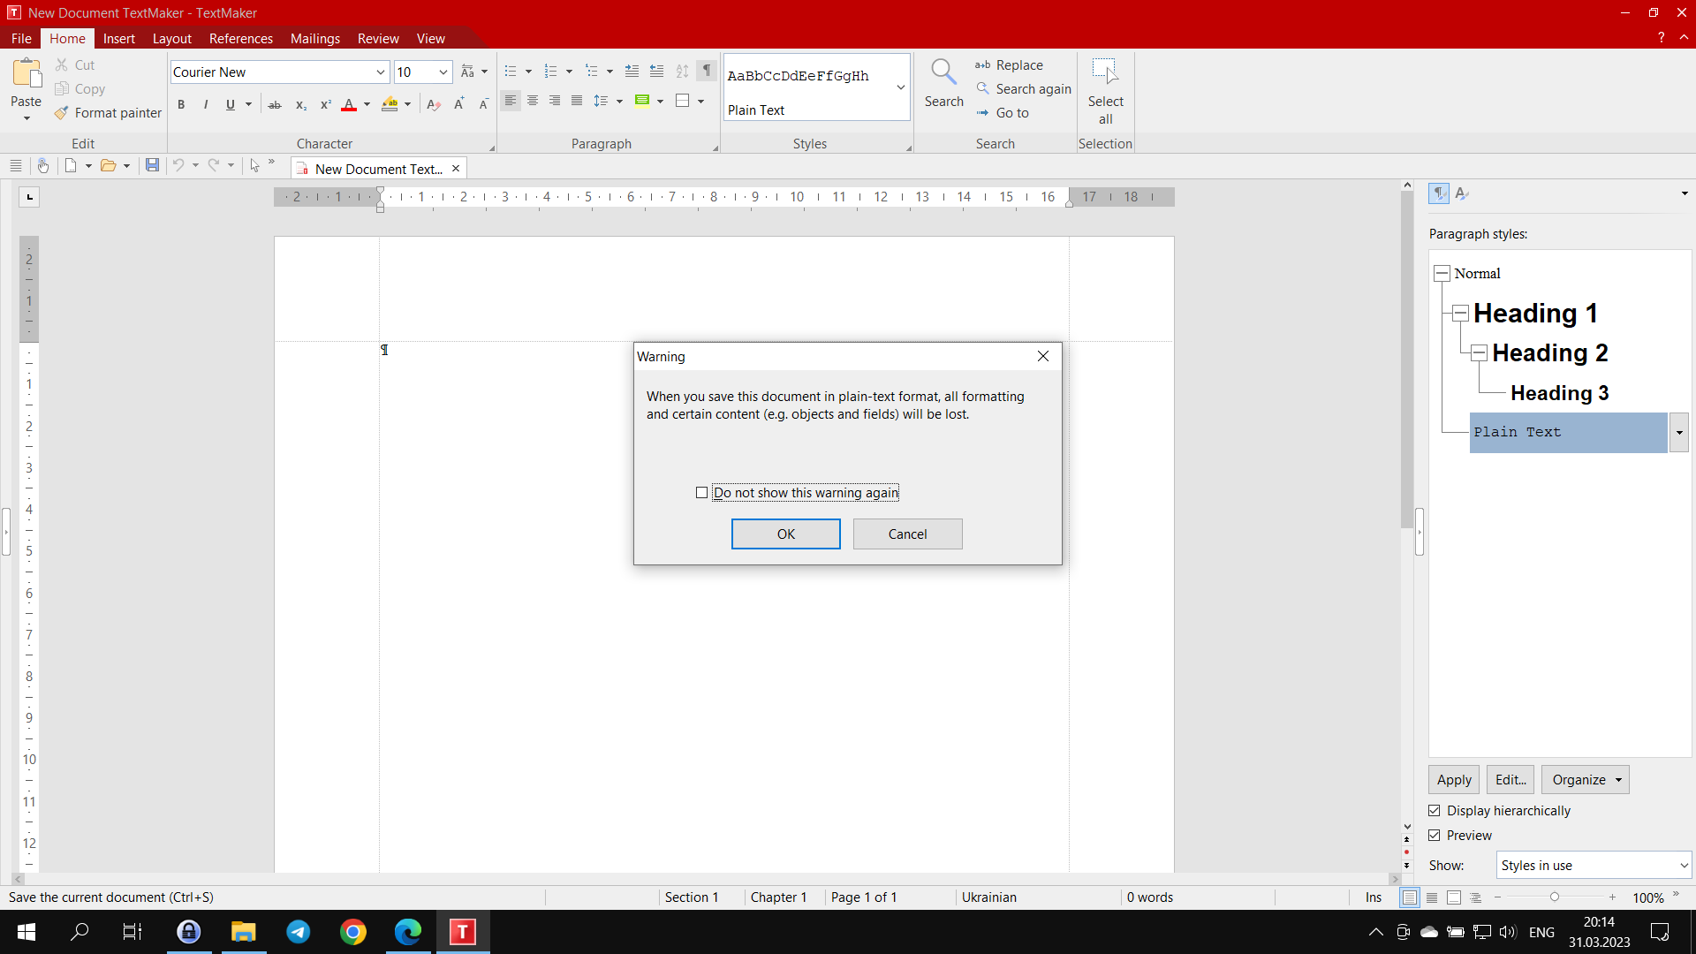This screenshot has height=954, width=1696.
Task: Collapse the Heading 1 tree node
Action: [x=1461, y=313]
